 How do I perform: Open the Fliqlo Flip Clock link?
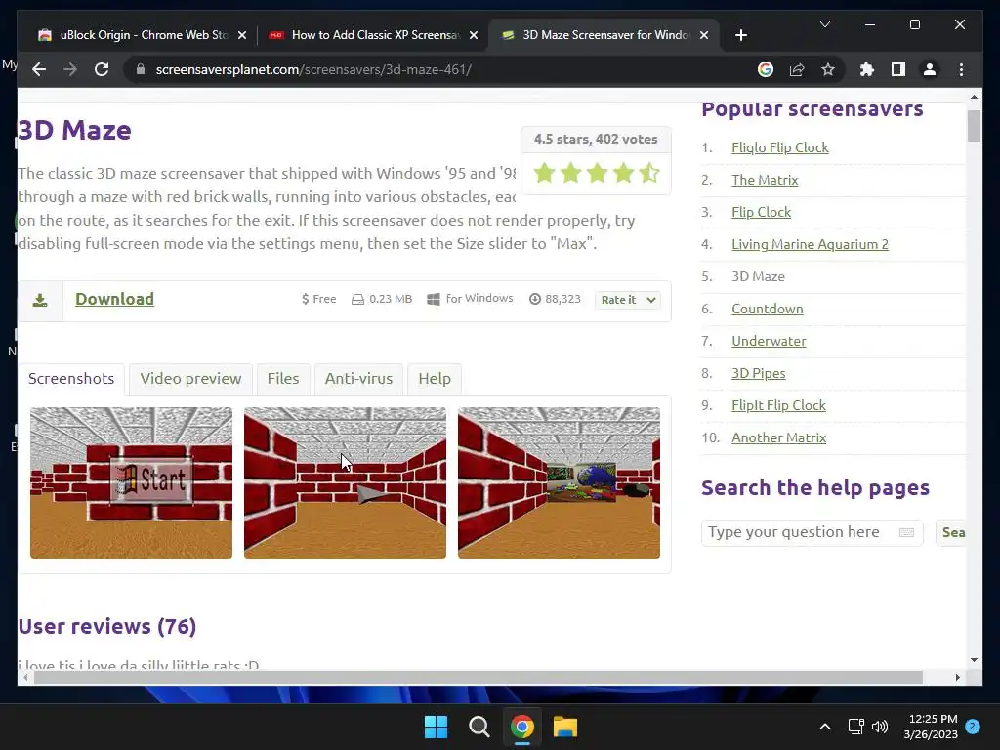coord(780,148)
